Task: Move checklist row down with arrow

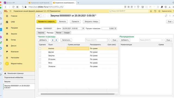Action: click(x=56, y=40)
